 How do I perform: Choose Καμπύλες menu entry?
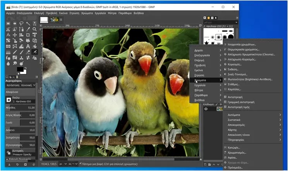click(253, 89)
